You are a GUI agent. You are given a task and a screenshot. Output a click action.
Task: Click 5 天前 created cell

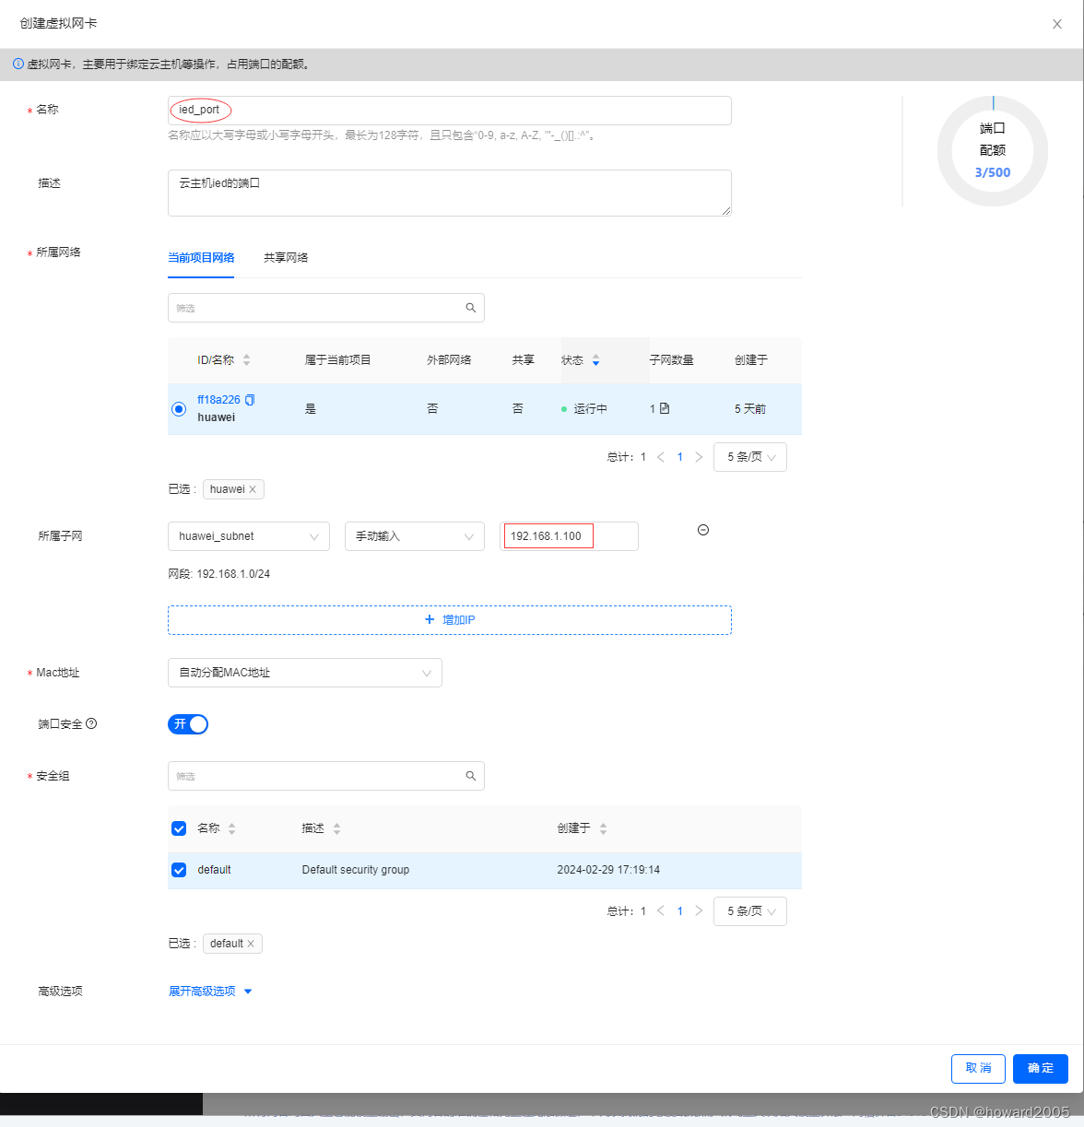pos(750,409)
